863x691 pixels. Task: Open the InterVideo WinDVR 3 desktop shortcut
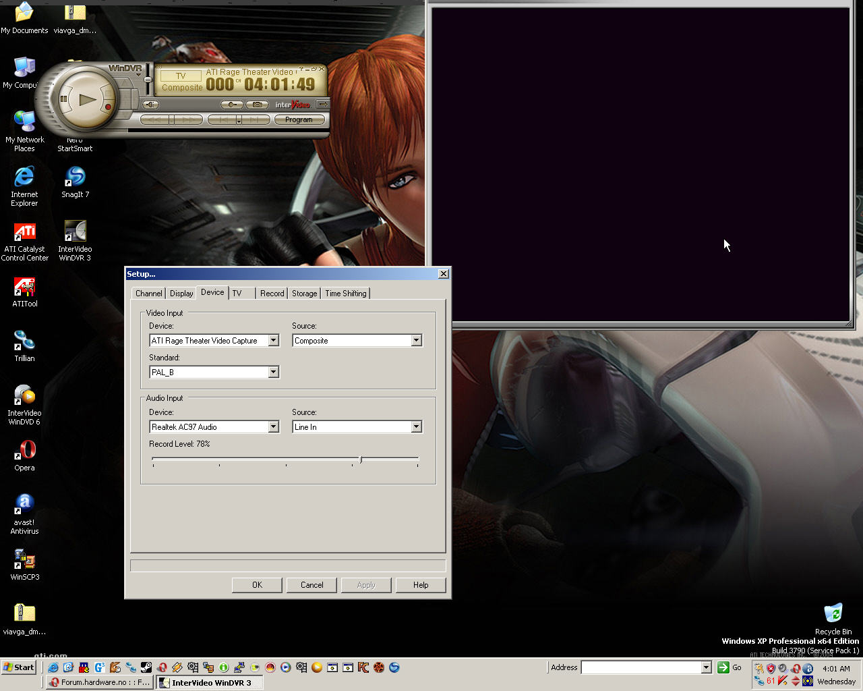(x=75, y=241)
